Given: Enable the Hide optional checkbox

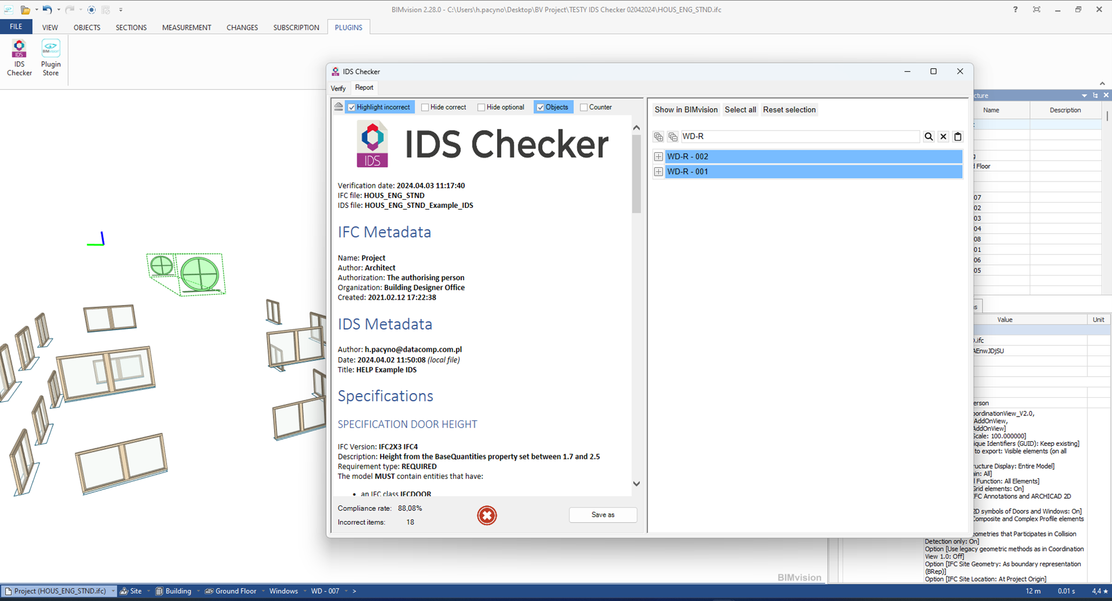Looking at the screenshot, I should pyautogui.click(x=481, y=108).
